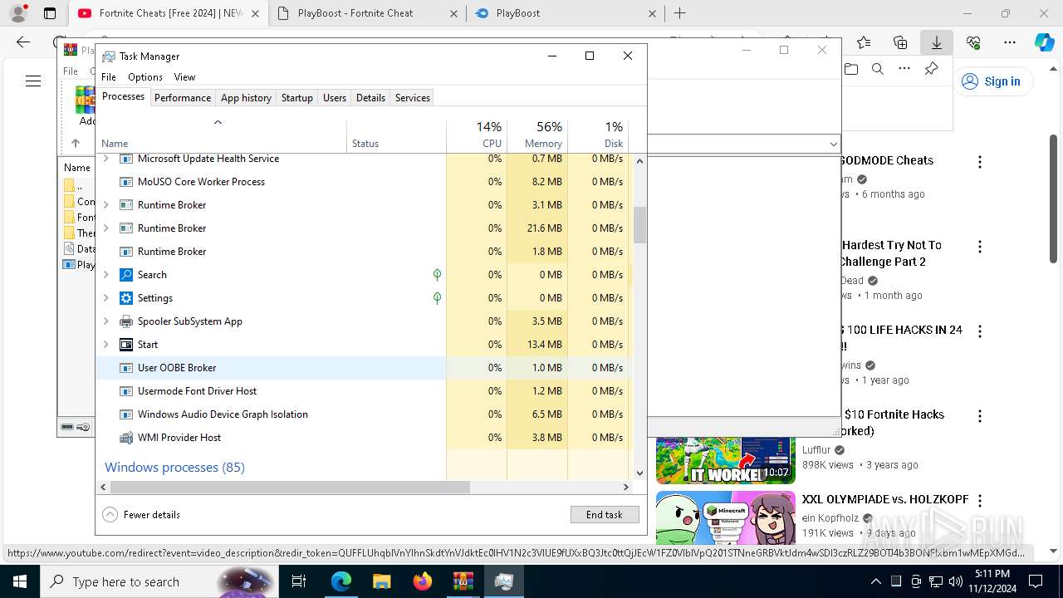Go back with Edge back arrow
The image size is (1063, 598).
point(23,42)
